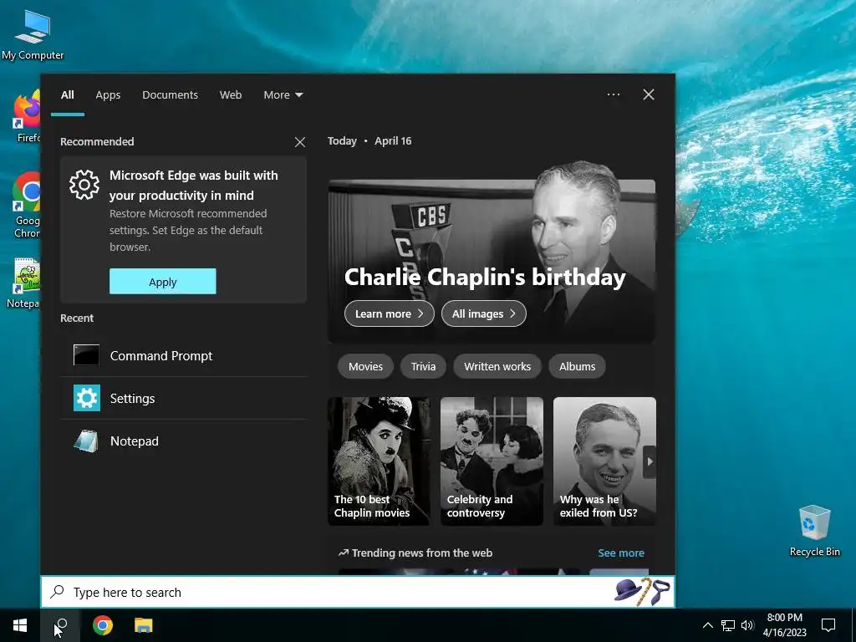Open File Explorer from the taskbar
Screen dimensions: 856x642
(144, 625)
